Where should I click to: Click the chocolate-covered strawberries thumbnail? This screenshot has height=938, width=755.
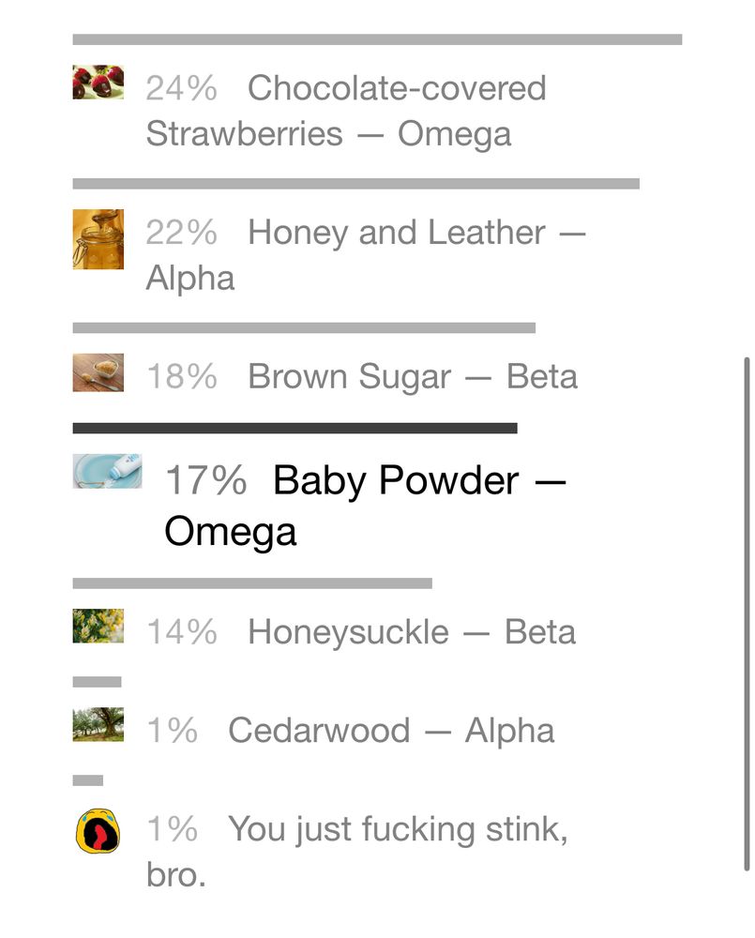tap(98, 83)
